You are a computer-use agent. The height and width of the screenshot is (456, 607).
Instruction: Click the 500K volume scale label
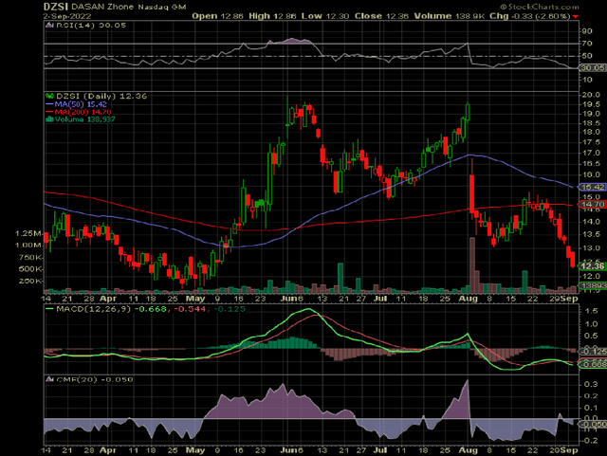(29, 269)
